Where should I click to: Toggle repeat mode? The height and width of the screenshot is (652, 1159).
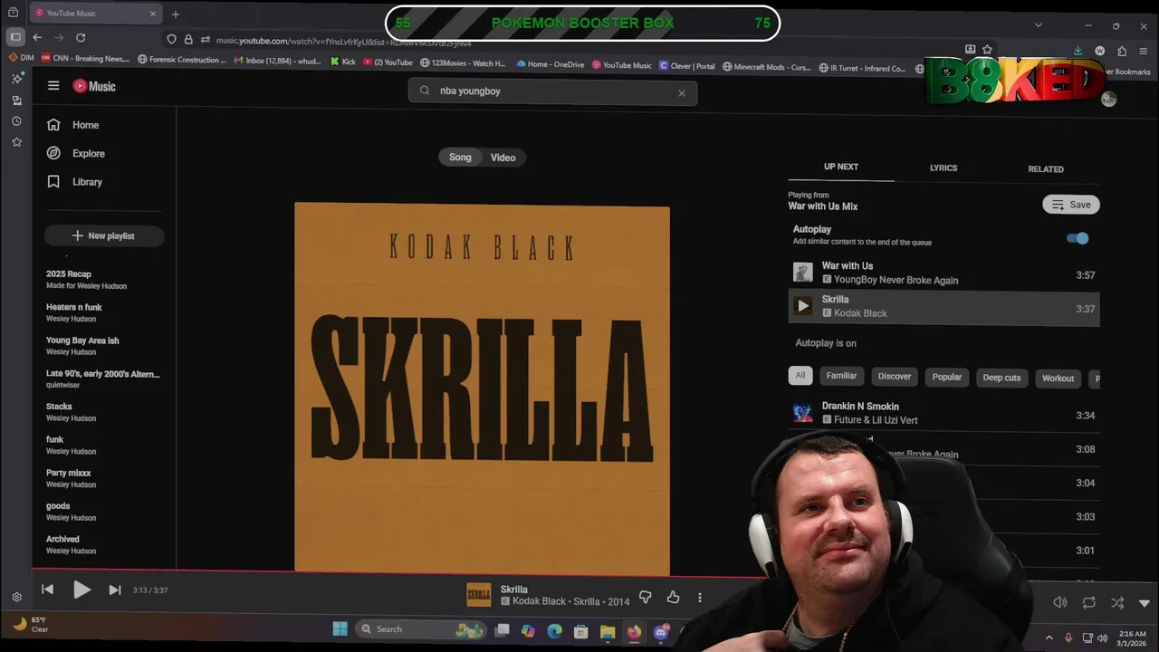(1089, 602)
